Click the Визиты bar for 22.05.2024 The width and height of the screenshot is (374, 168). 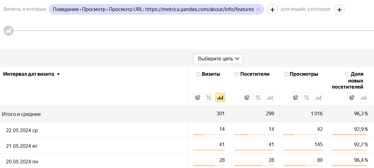click(x=209, y=134)
